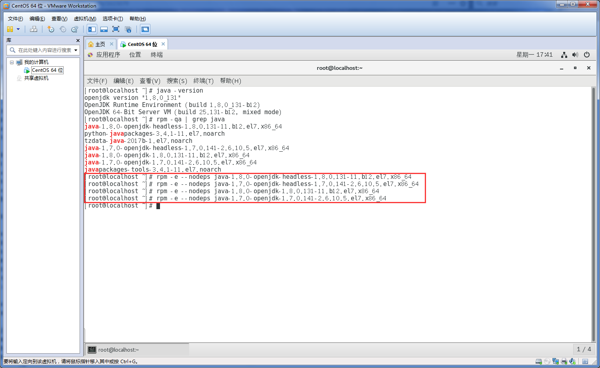The height and width of the screenshot is (368, 600).
Task: Expand the library search dropdown arrow
Action: 76,50
